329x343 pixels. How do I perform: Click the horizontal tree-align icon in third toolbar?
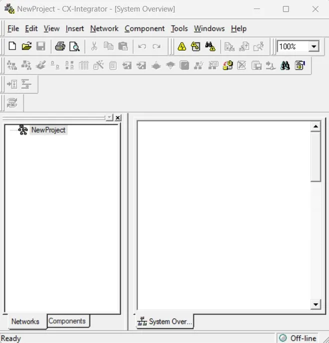(26, 84)
